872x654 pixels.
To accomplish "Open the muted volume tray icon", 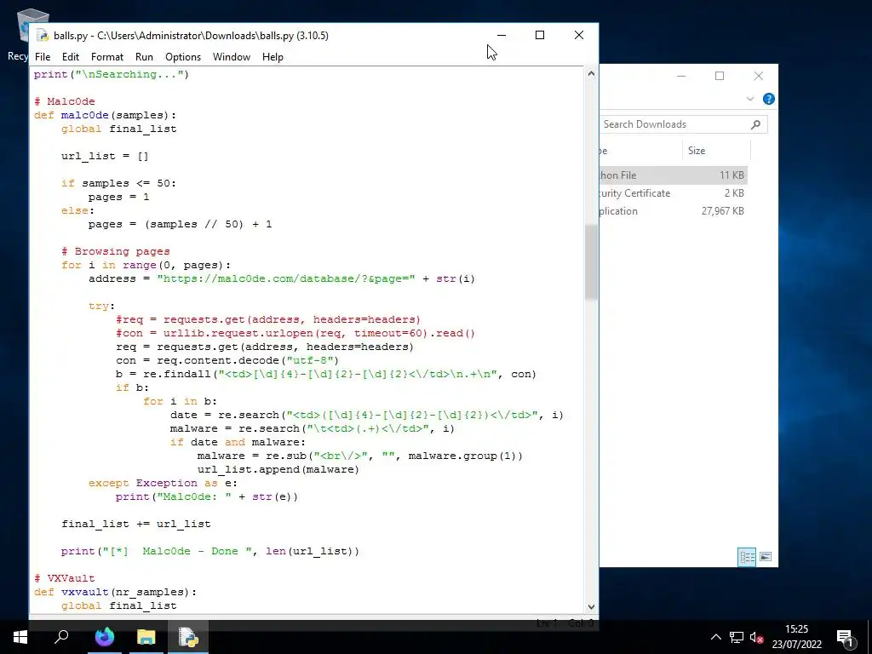I will pos(756,637).
